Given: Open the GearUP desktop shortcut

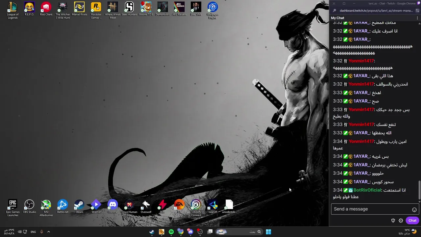Looking at the screenshot, I should [x=212, y=207].
